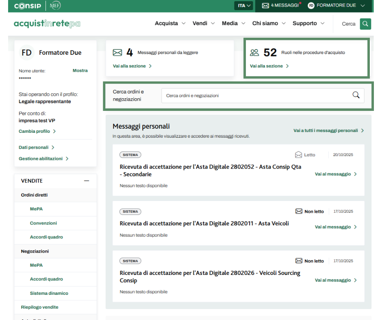Click the envelope icon beside 4 Messaggi personali

117,52
